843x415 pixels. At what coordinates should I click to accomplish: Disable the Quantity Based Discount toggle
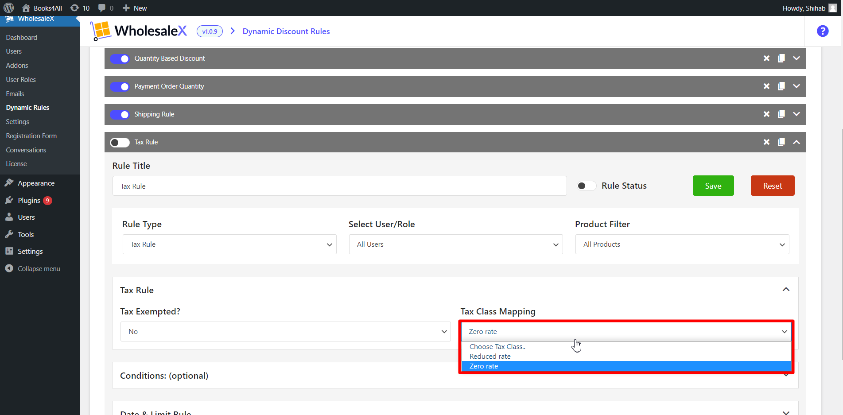[120, 59]
